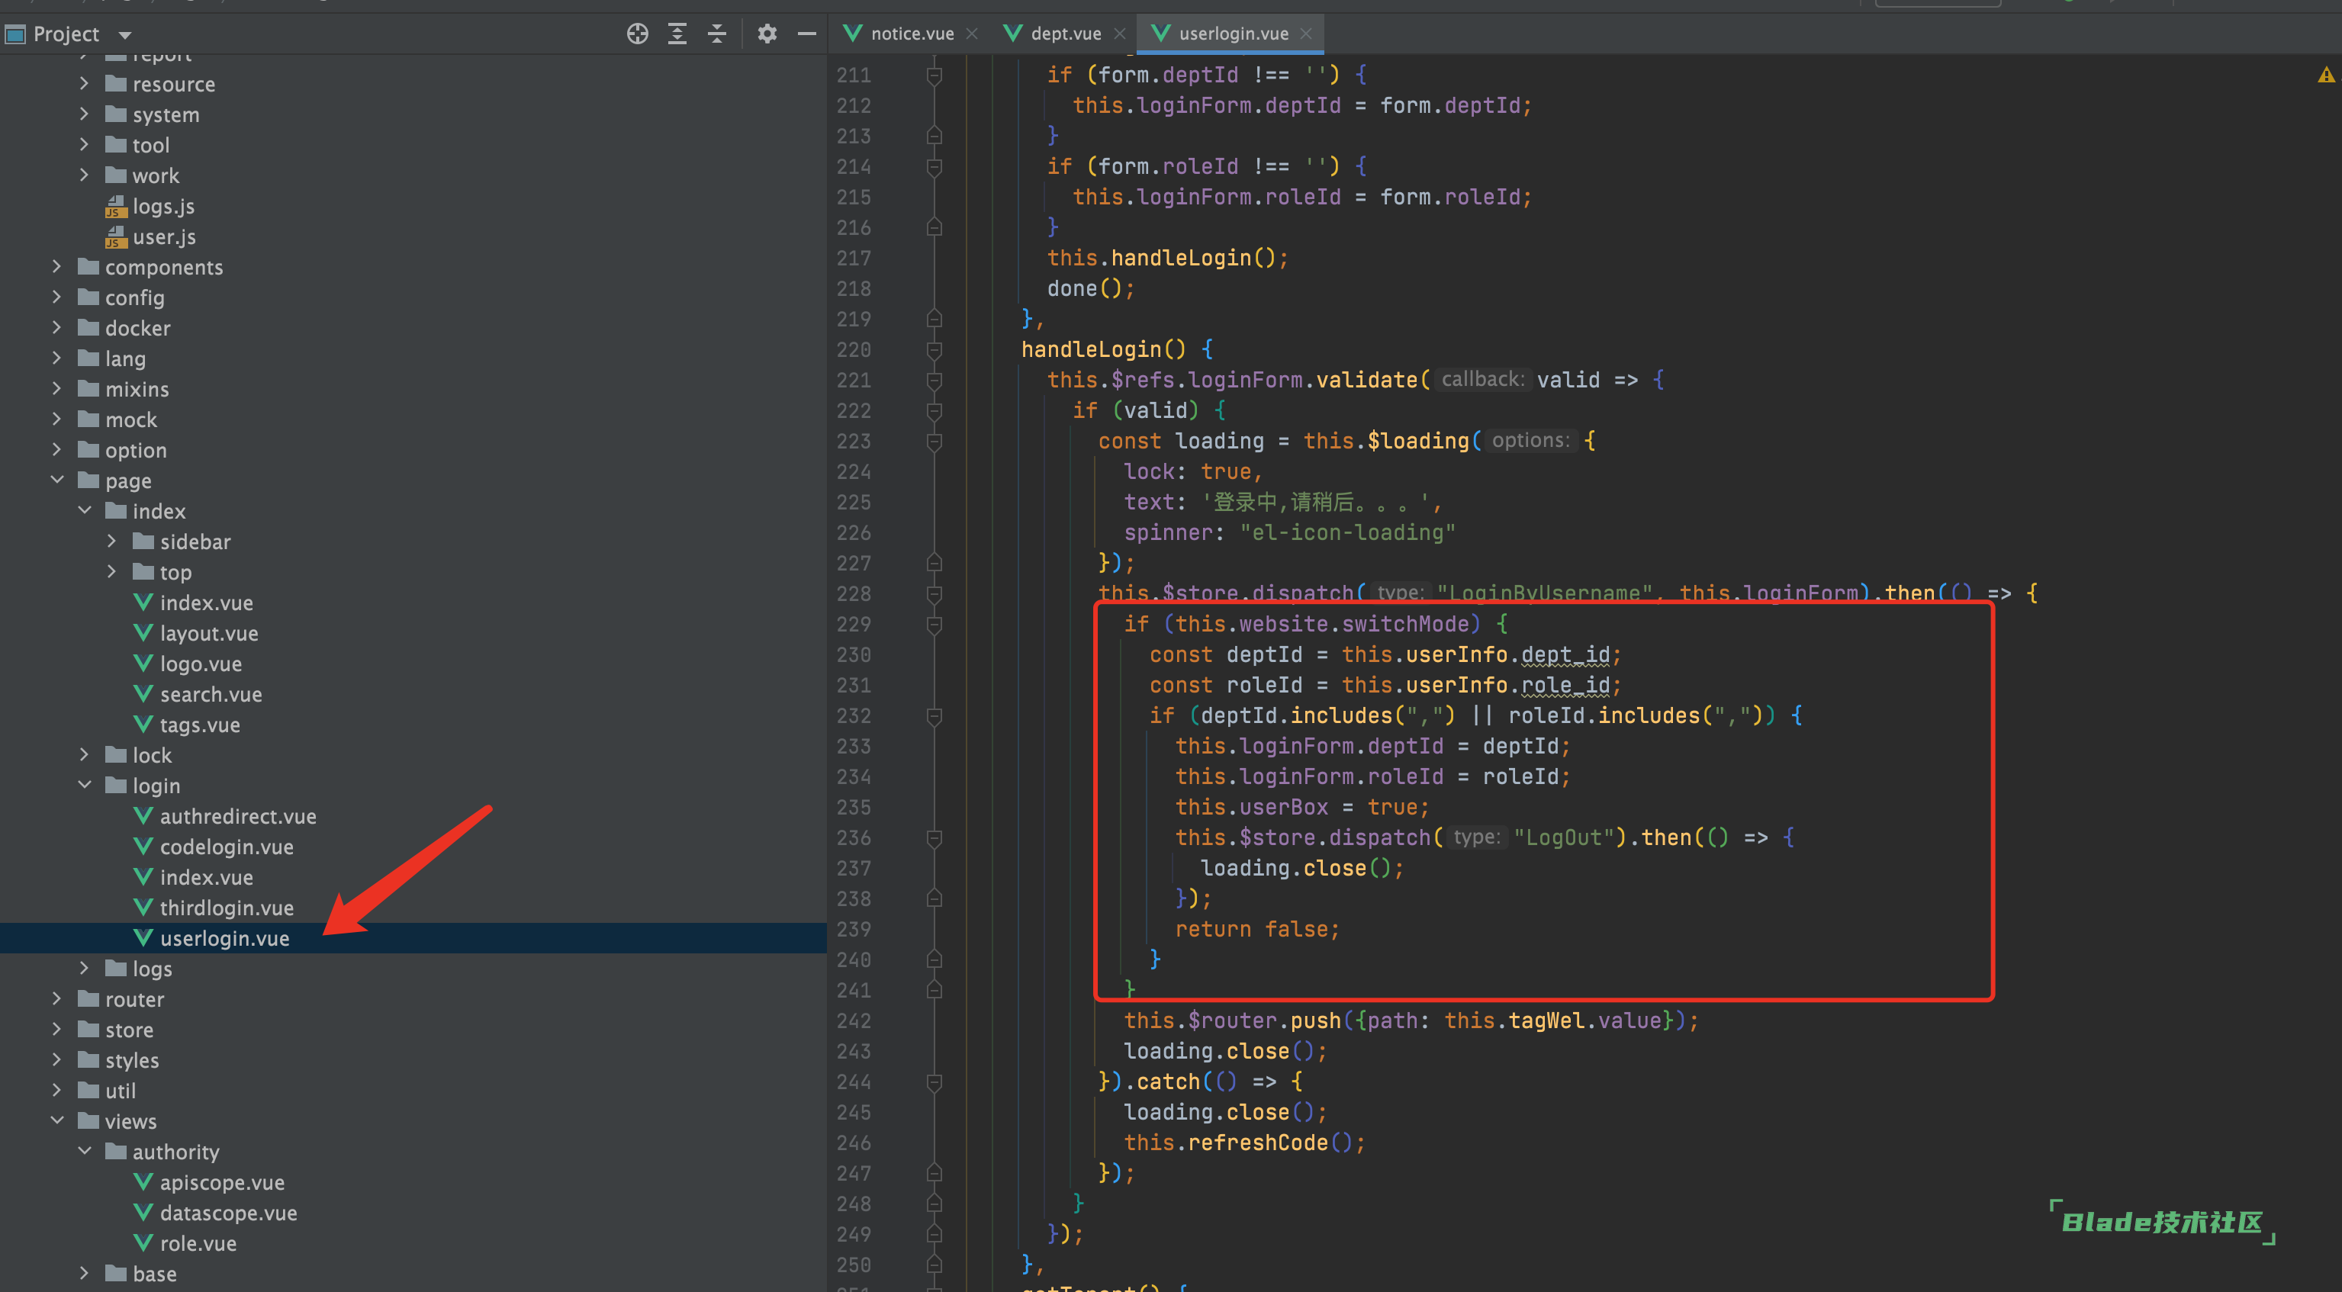Expand the components folder

point(57,267)
